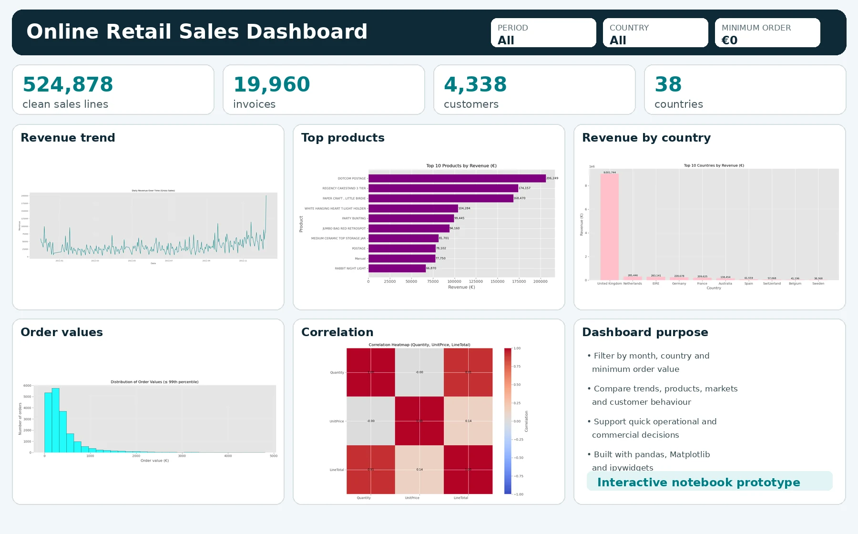This screenshot has width=858, height=534.
Task: Click the Online Retail Sales Dashboard title
Action: [197, 31]
